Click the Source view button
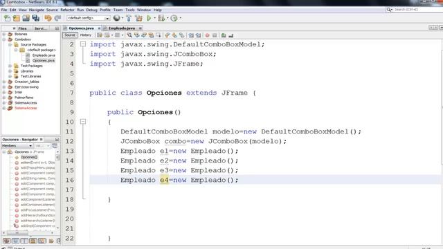 [70, 35]
